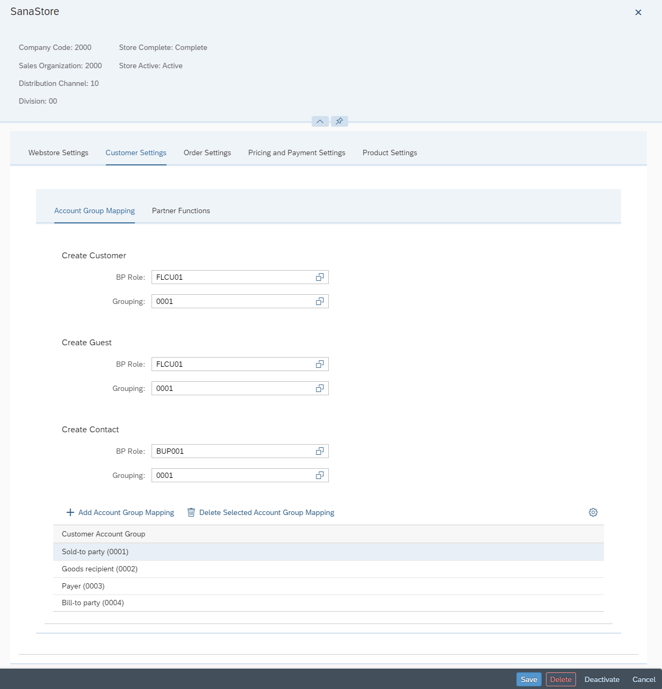Click the Customer Account Group column header
662x689 pixels.
click(x=328, y=534)
